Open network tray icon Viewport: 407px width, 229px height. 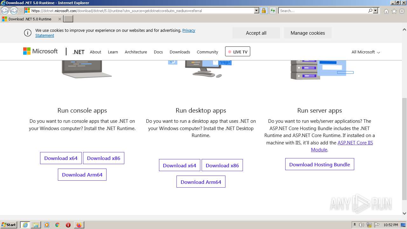click(369, 225)
